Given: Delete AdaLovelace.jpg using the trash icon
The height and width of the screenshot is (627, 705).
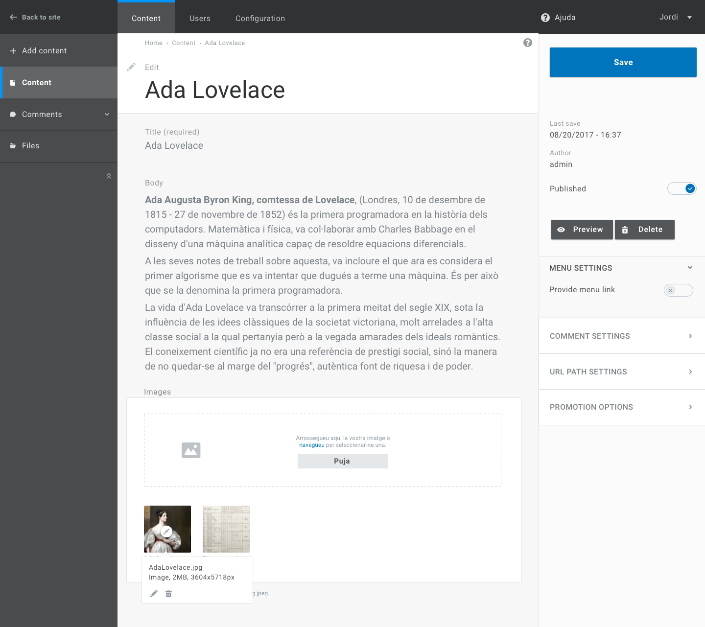Looking at the screenshot, I should 168,593.
